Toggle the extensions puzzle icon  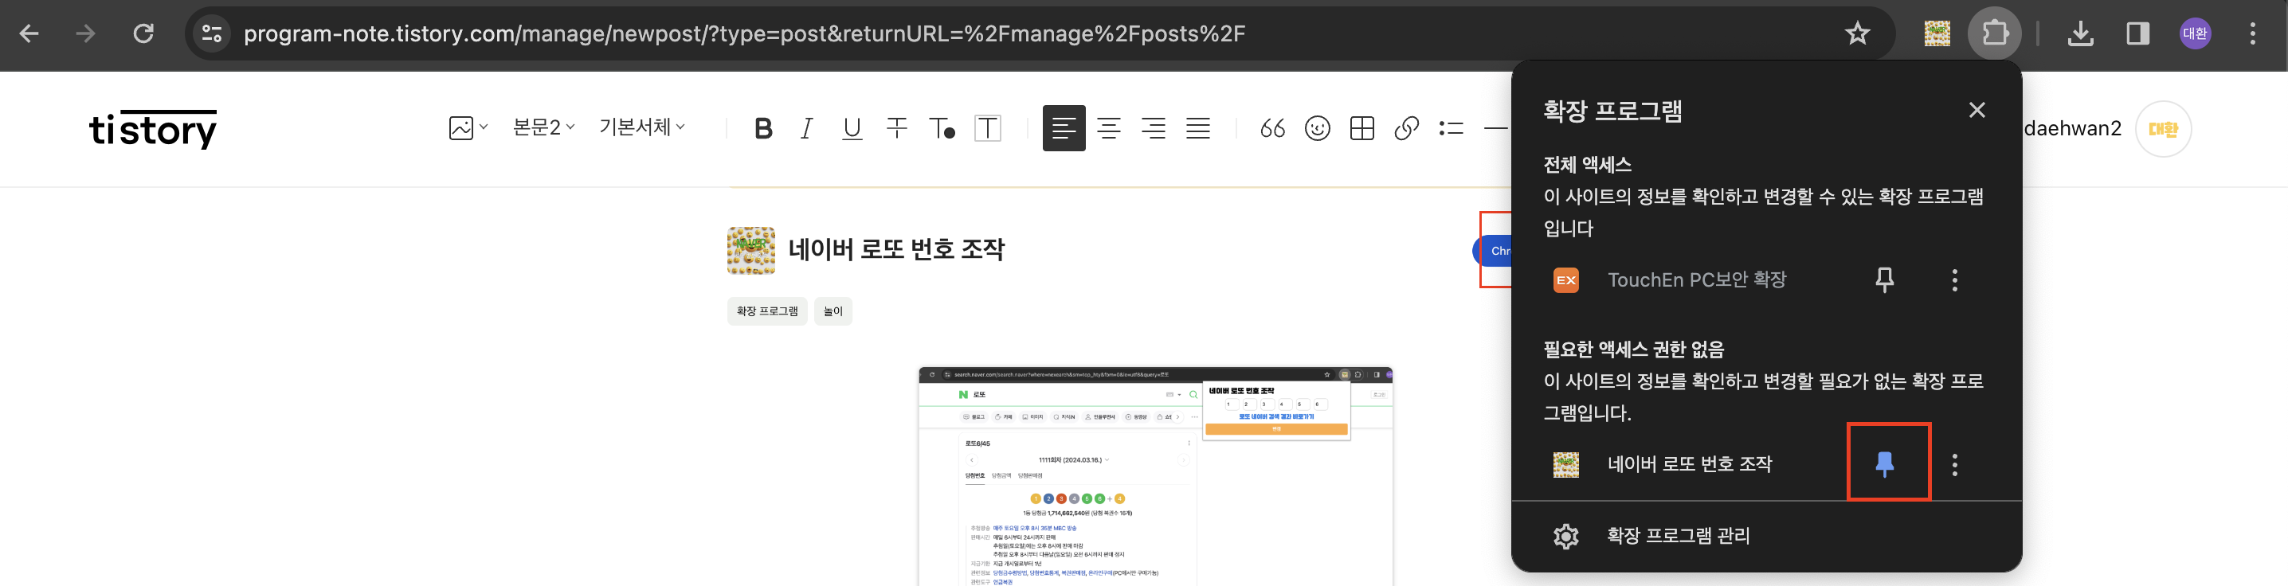point(1994,33)
